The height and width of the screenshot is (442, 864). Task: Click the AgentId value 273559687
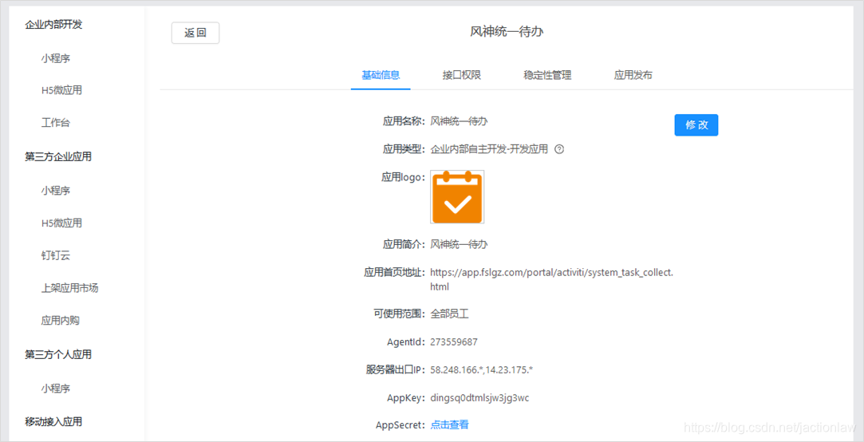(454, 341)
